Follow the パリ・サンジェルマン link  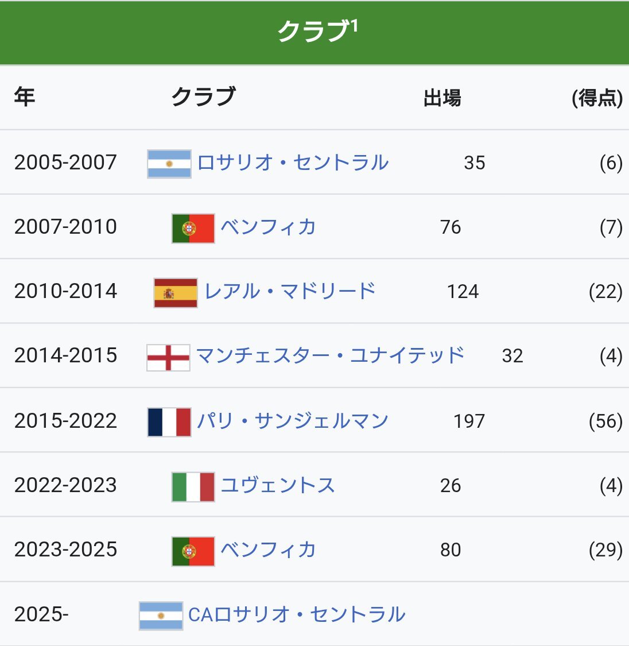[x=293, y=421]
